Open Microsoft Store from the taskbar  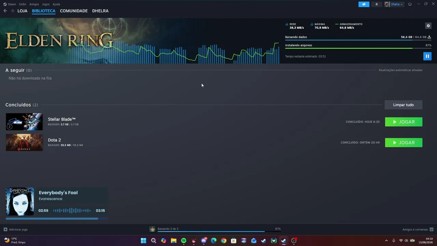pos(234,241)
